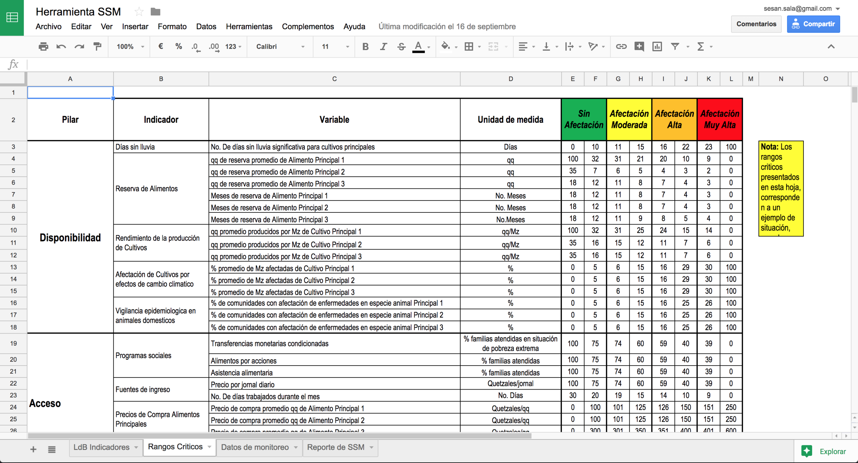
Task: Open vertical align options
Action: click(x=546, y=46)
